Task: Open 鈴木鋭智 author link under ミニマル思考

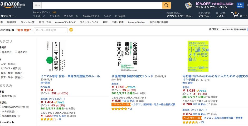Action: pos(45,82)
